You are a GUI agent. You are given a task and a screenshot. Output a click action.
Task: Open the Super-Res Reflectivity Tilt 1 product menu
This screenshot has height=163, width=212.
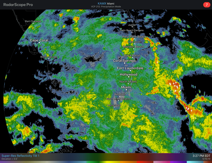click(20, 156)
